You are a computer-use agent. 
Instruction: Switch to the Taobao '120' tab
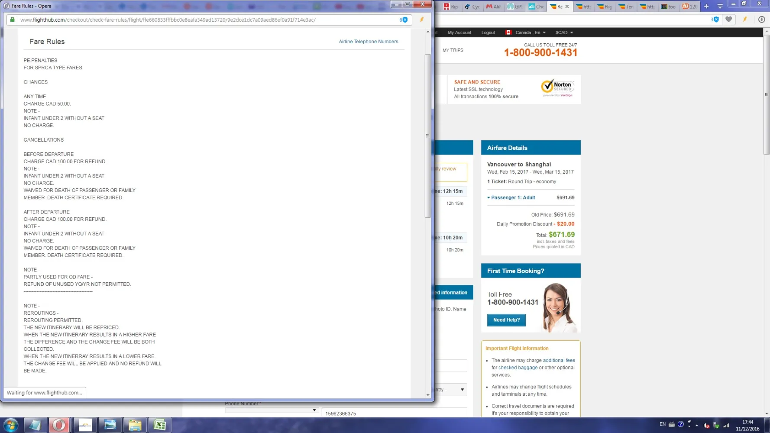click(690, 6)
